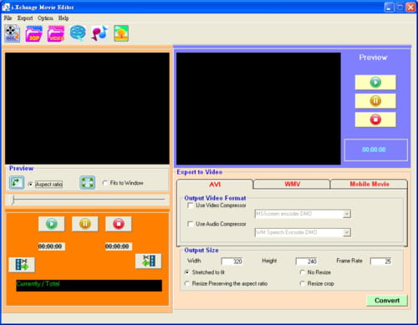This screenshot has width=418, height=325.
Task: Set the cut end marker icon
Action: pos(148,261)
